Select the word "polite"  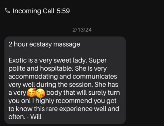click(17, 69)
